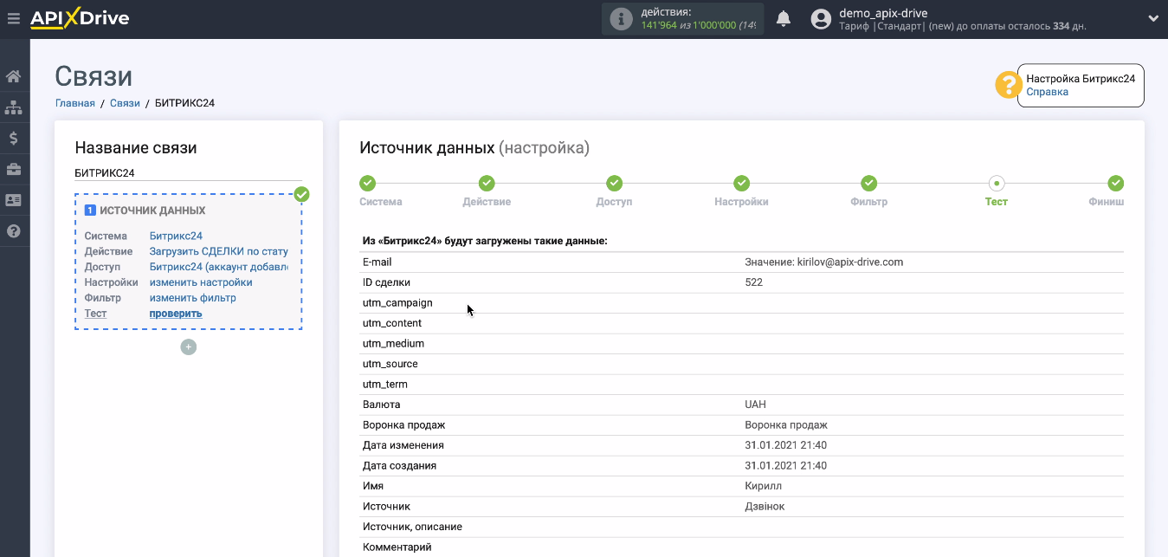Select the E-mail value kirilov@apix-drive.com
This screenshot has height=557, width=1168.
click(x=824, y=262)
